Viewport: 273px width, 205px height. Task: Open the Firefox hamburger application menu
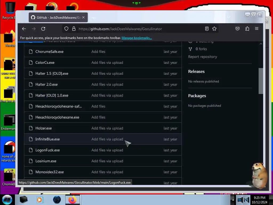257,28
